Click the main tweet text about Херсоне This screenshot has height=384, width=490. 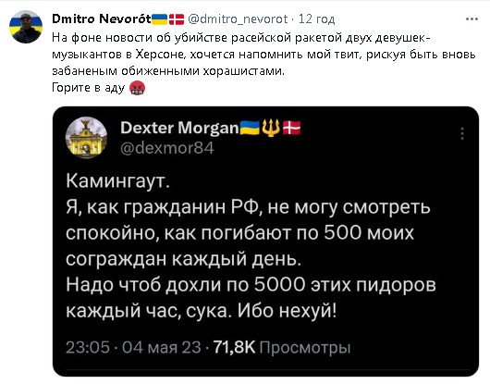click(x=263, y=55)
